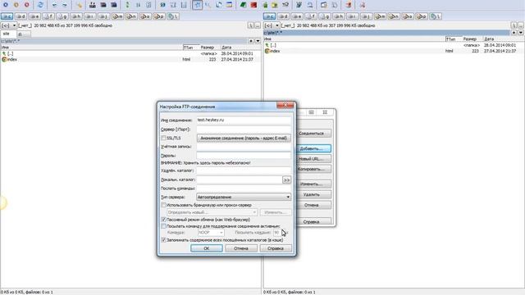Click Новый URL... button
Screen dimensions: 525x295
point(313,159)
